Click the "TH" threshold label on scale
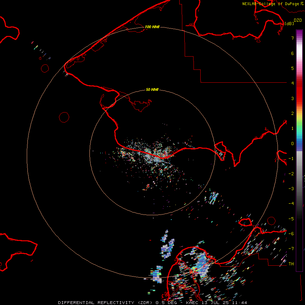Screen dimensions: 305x305 tap(291, 264)
